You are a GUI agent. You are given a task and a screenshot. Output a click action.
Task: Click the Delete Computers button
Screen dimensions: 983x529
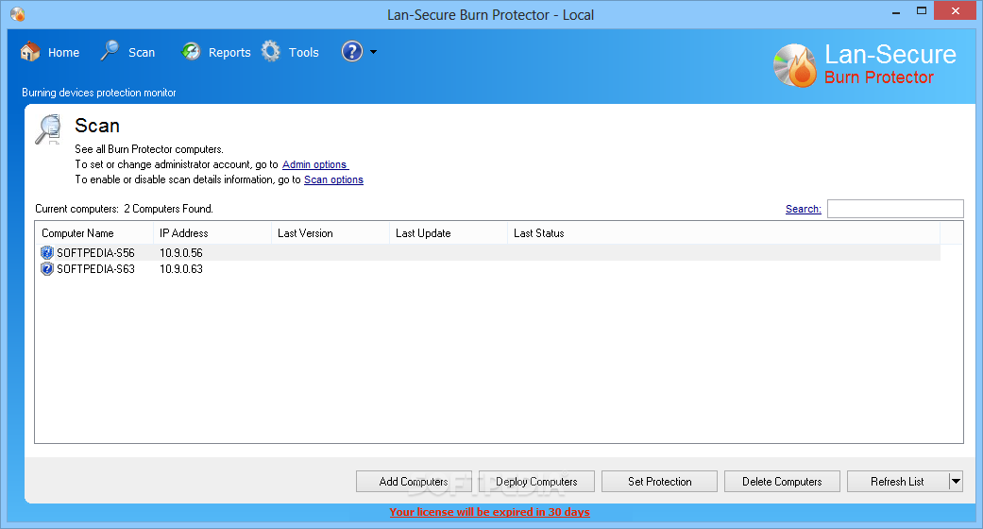(782, 482)
